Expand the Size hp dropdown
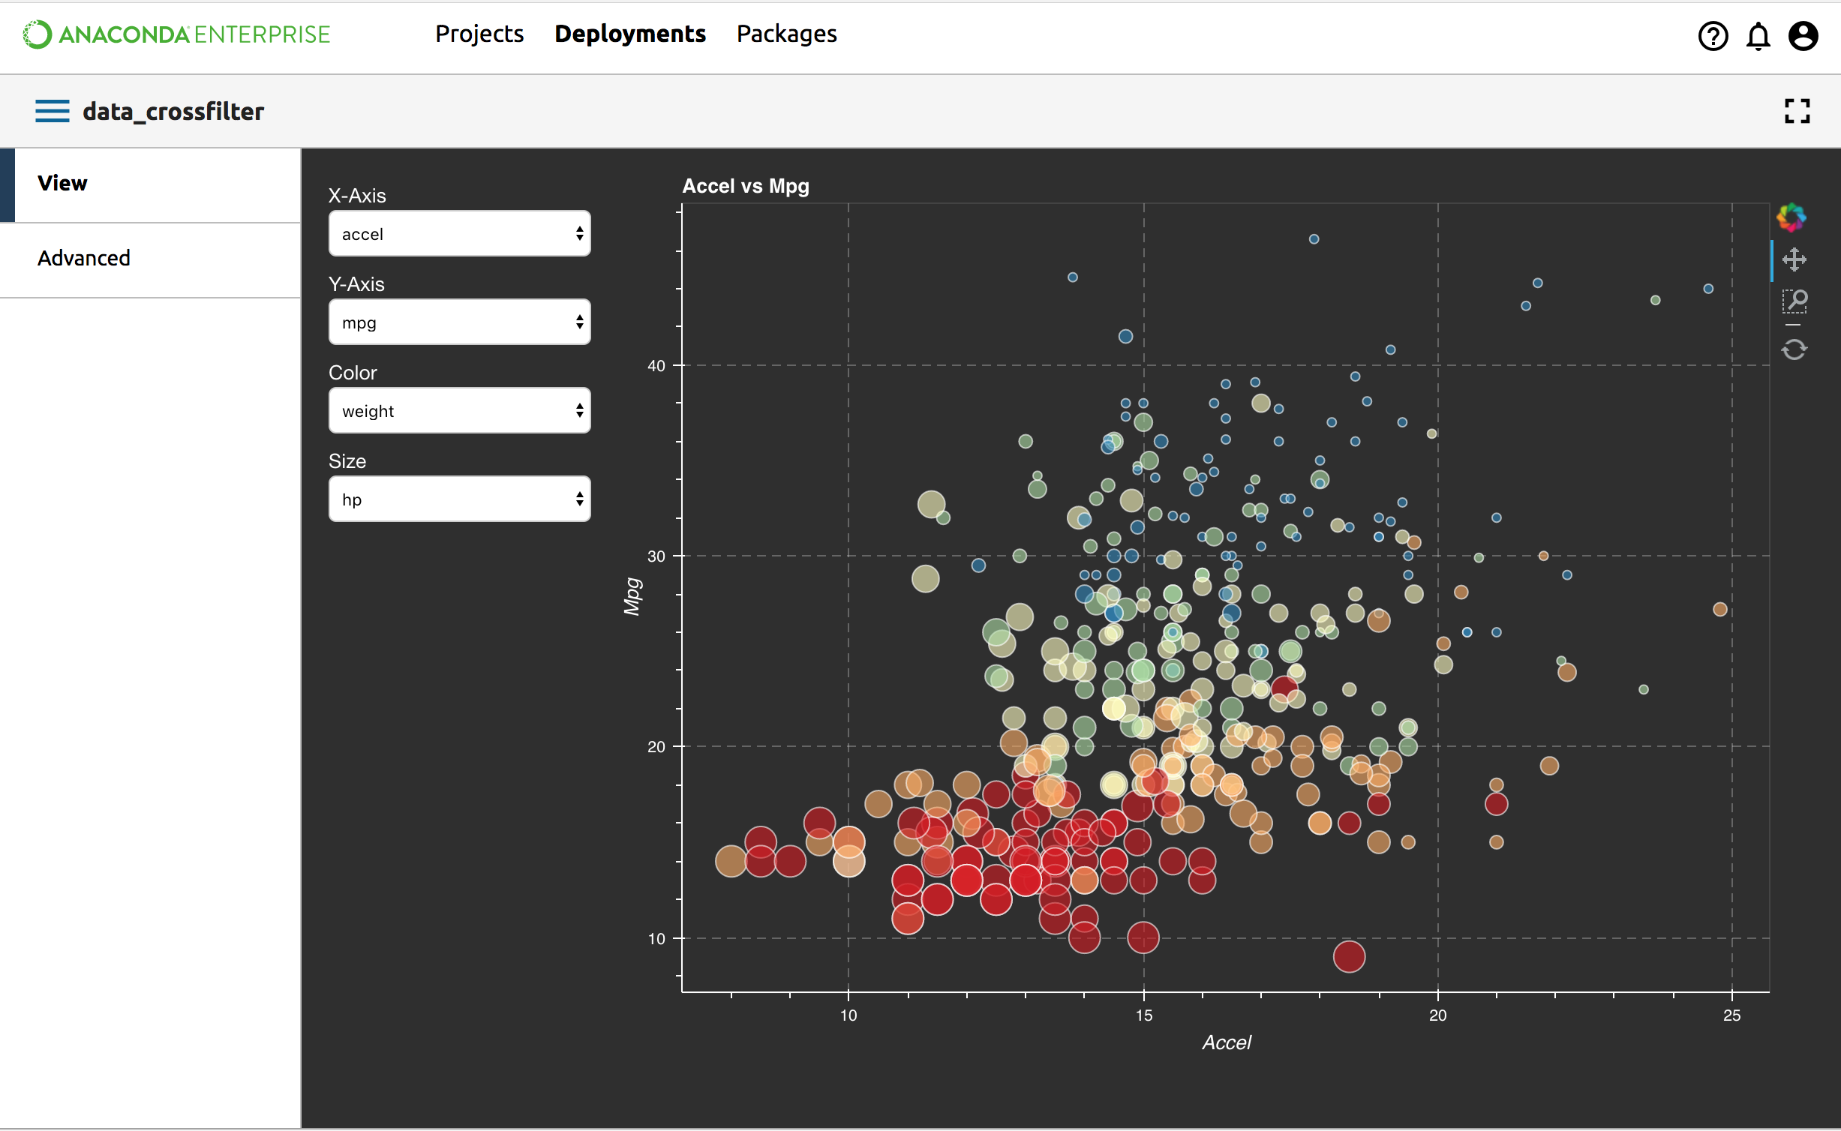Screen dimensions: 1841x1131 point(459,499)
